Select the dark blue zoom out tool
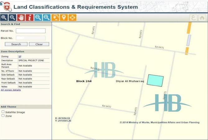 pyautogui.click(x=12, y=18)
